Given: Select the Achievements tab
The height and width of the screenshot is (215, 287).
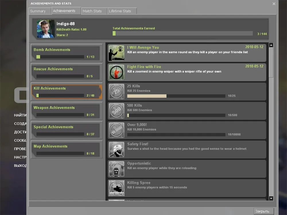Looking at the screenshot, I should coord(66,11).
